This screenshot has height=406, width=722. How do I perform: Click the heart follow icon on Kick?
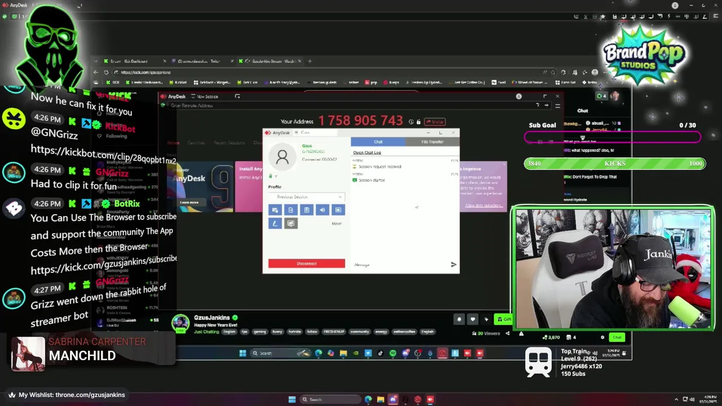(473, 320)
